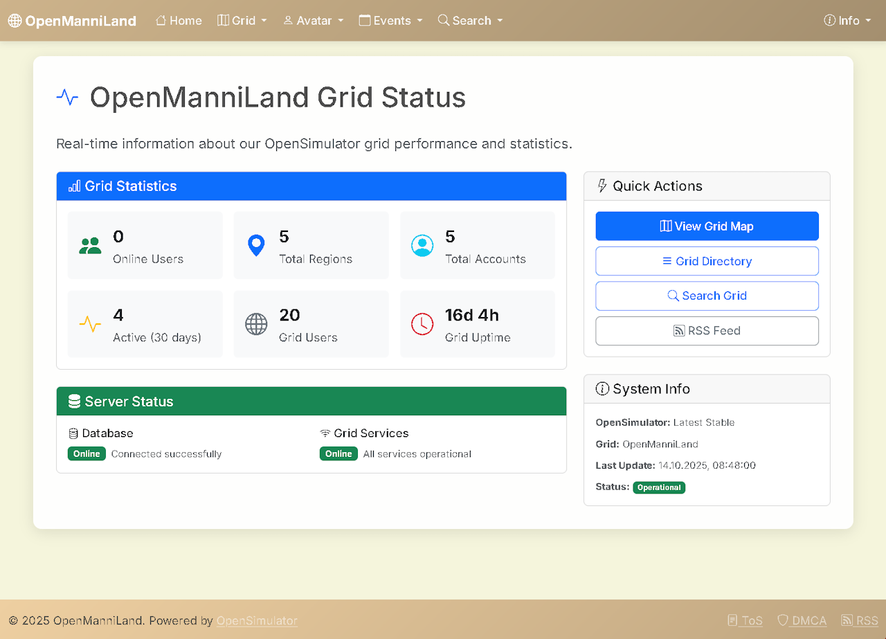
Task: Open the Search menu in navbar
Action: [x=471, y=21]
